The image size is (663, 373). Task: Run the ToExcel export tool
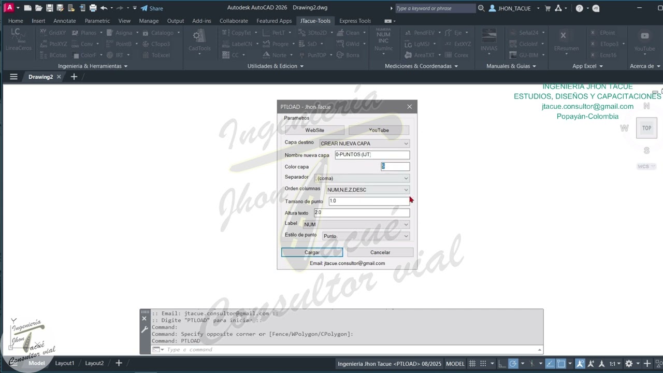155,55
